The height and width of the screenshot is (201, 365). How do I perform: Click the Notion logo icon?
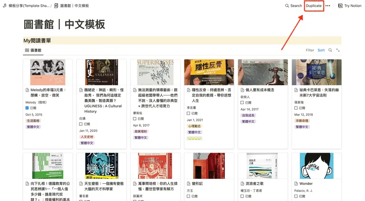point(340,6)
